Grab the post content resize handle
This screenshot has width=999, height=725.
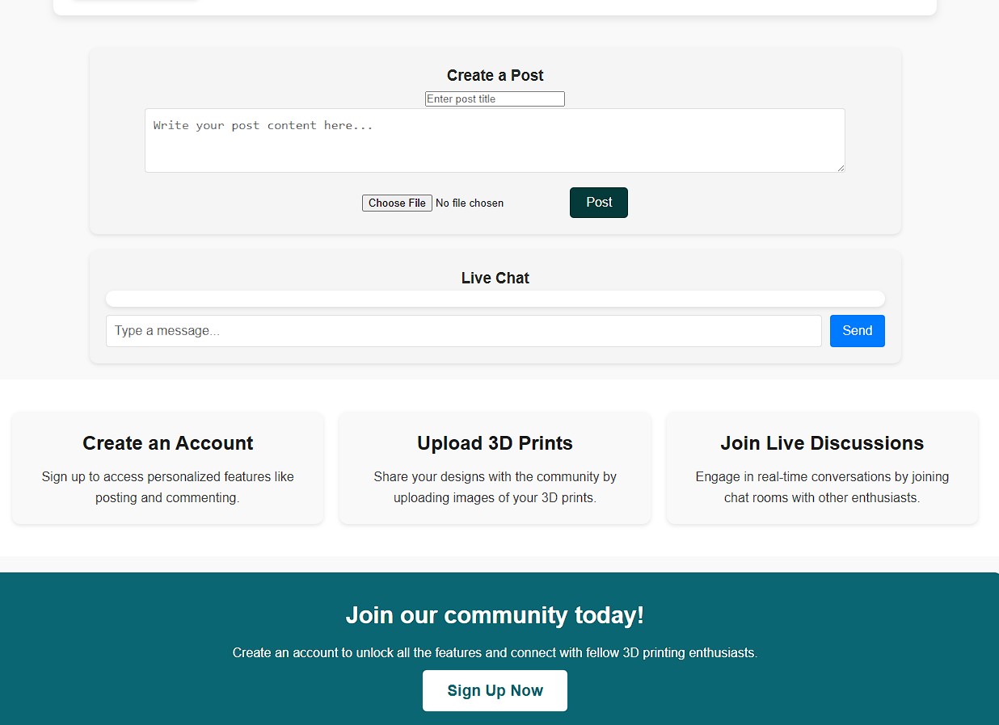pos(841,168)
